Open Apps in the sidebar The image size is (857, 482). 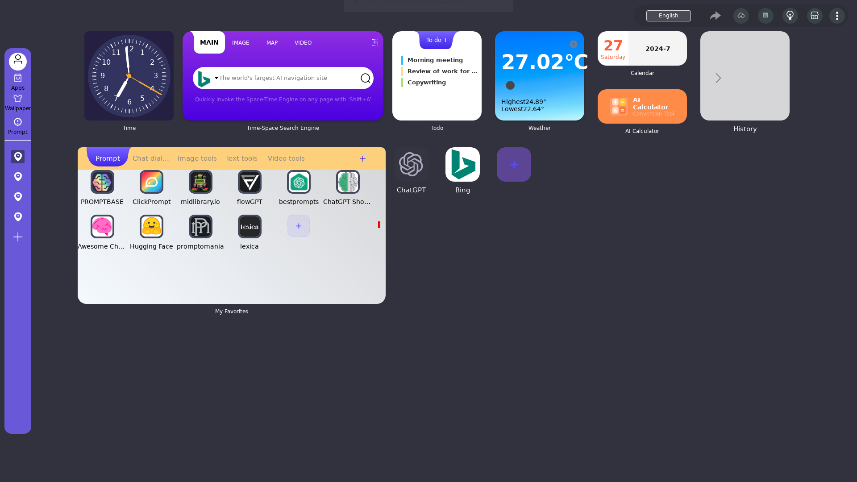point(18,82)
